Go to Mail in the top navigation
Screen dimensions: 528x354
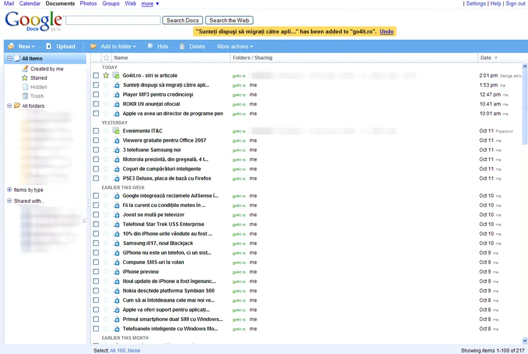click(x=9, y=4)
